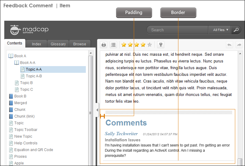
Task: Click the remove highlighting icon
Action: [161, 45]
